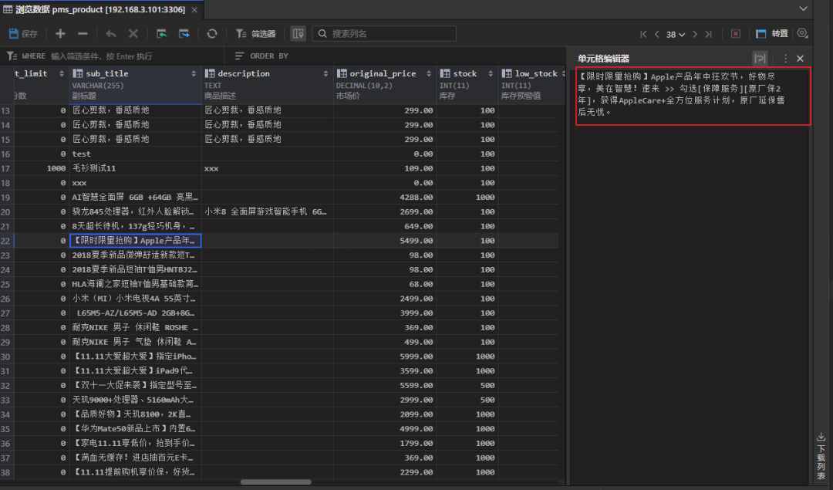
Task: Click the blue export data arrow icon
Action: click(x=185, y=33)
